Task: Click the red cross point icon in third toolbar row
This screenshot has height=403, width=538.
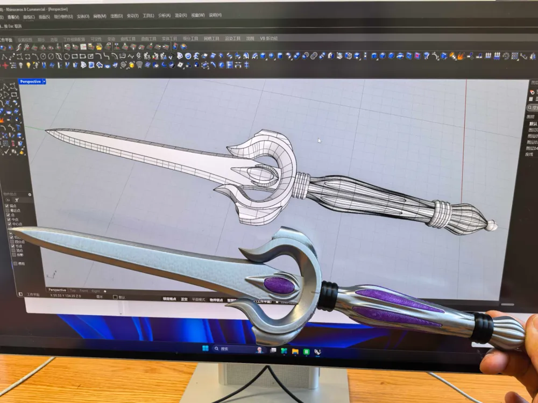Action: click(5, 65)
